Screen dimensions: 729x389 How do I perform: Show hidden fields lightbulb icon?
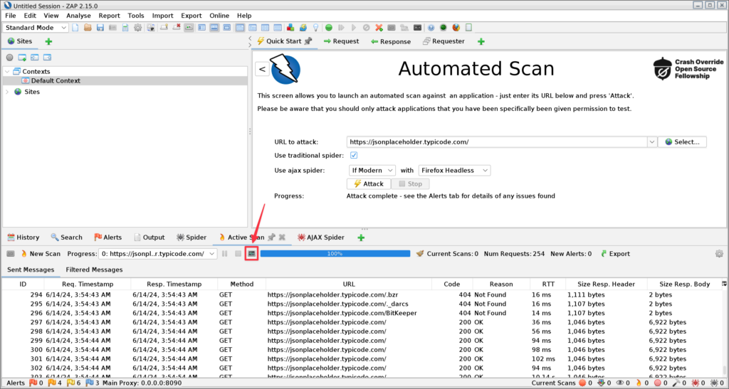315,28
